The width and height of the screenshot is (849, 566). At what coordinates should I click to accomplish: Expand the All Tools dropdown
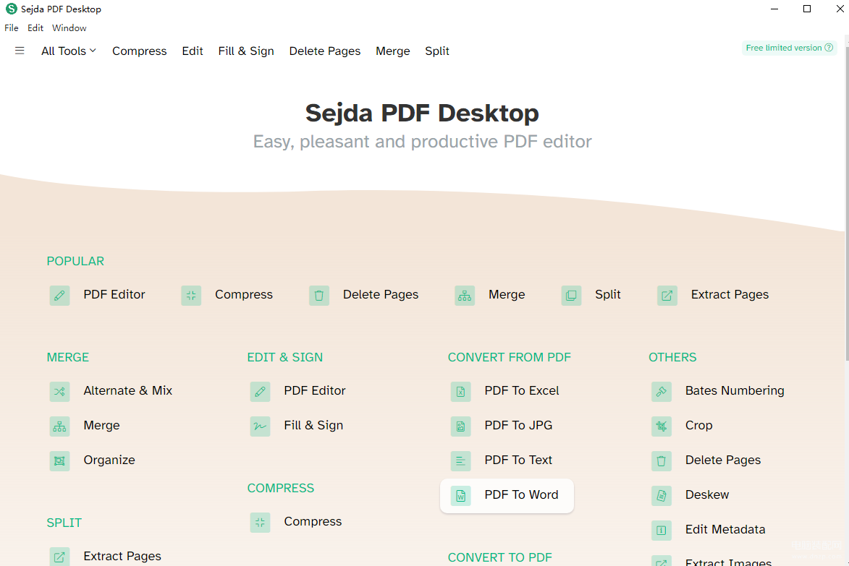pyautogui.click(x=69, y=51)
